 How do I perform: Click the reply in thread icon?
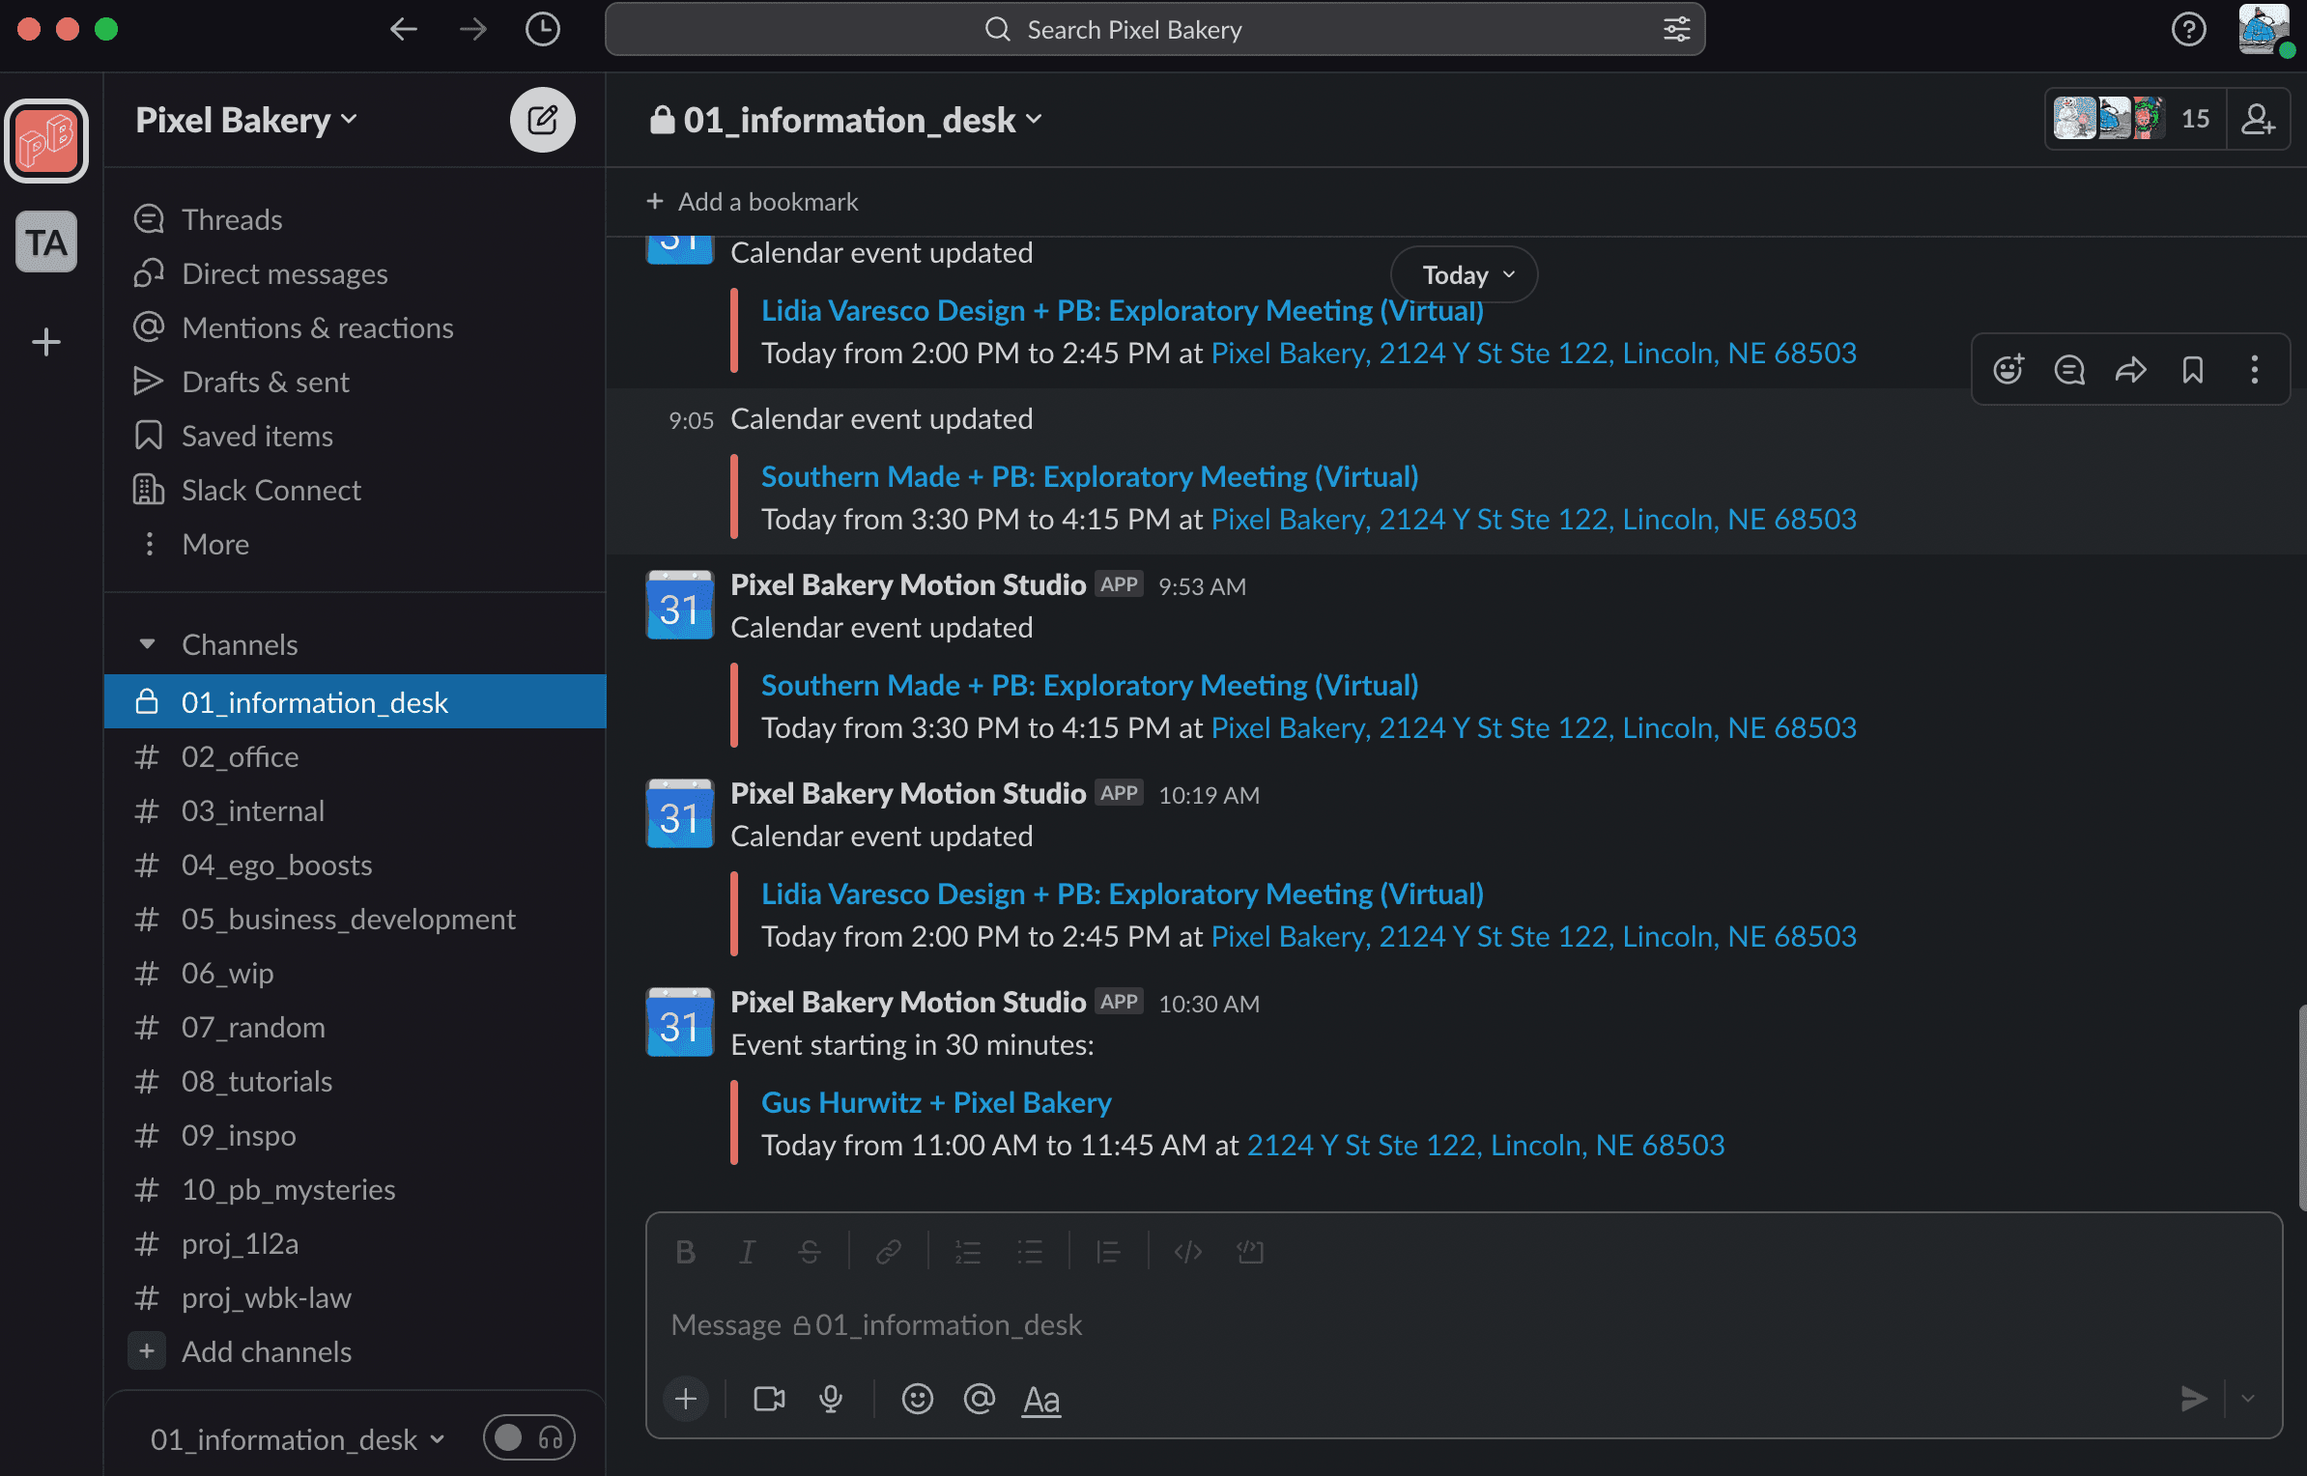click(x=2068, y=369)
